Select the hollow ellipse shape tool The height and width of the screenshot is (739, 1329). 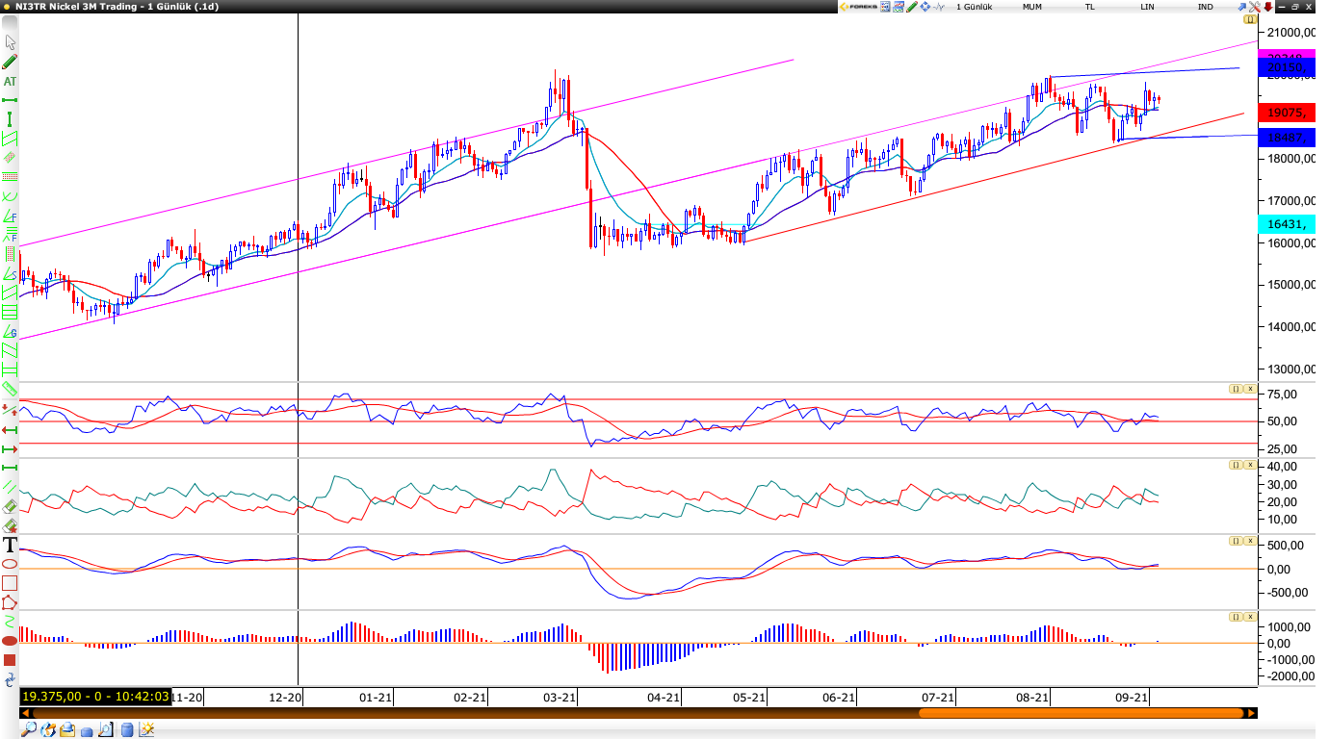pos(11,563)
